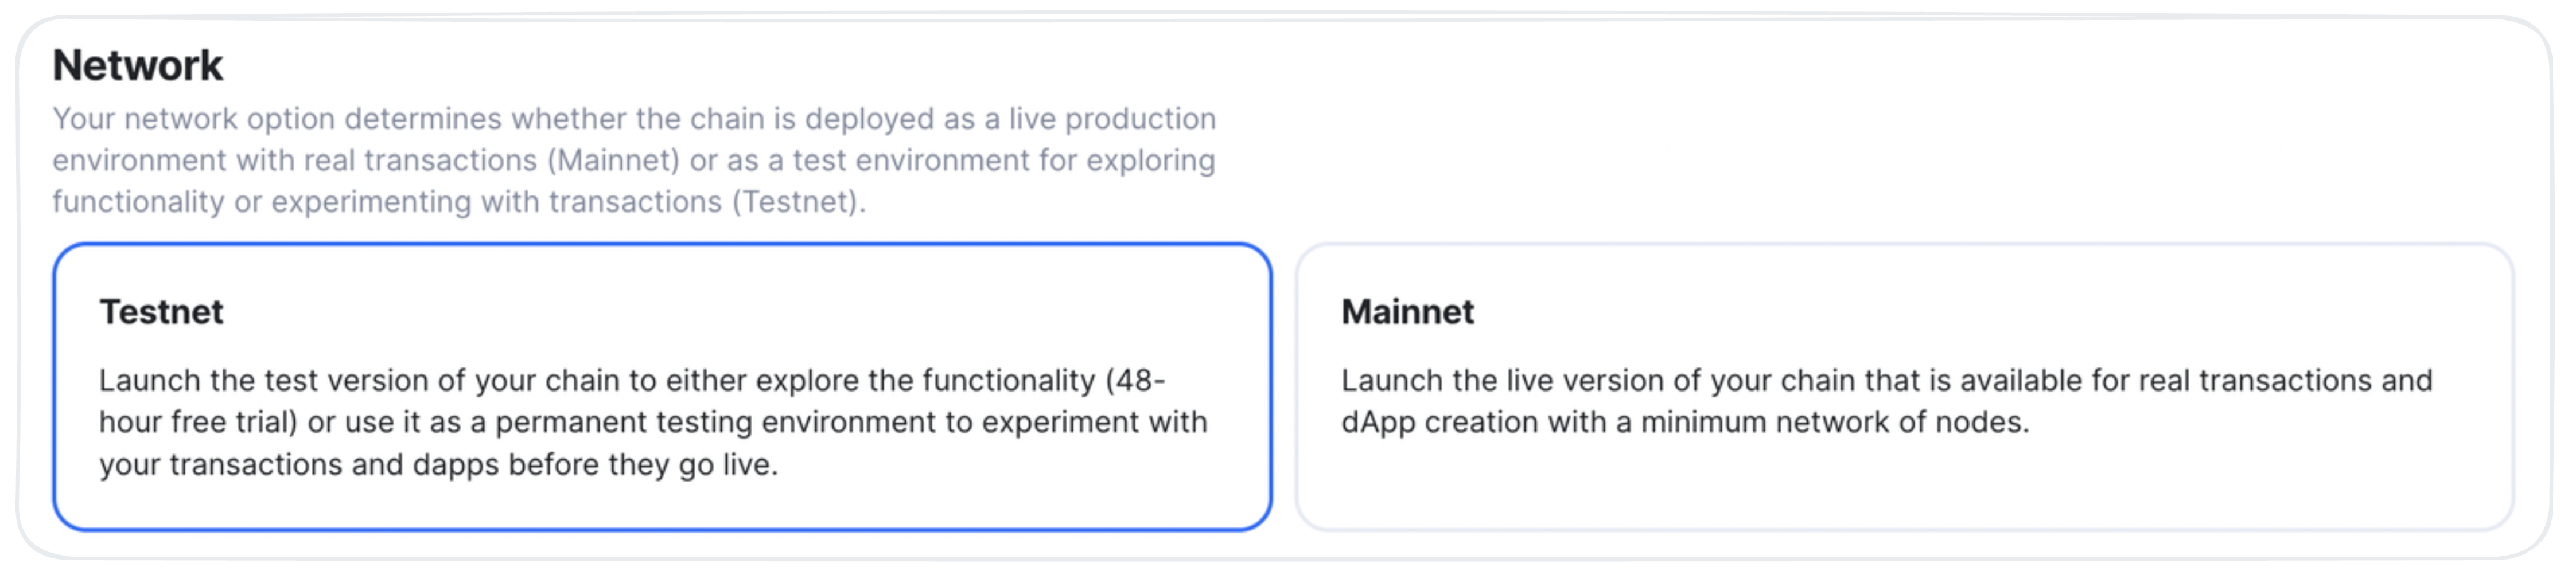Click the Testnet card's description paragraph
This screenshot has height=575, width=2568.
(653, 421)
